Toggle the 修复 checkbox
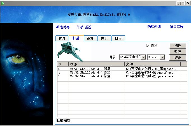This screenshot has width=191, height=126. (x=148, y=45)
